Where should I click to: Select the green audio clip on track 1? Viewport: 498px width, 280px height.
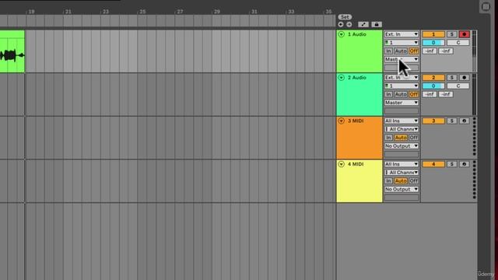[12, 51]
